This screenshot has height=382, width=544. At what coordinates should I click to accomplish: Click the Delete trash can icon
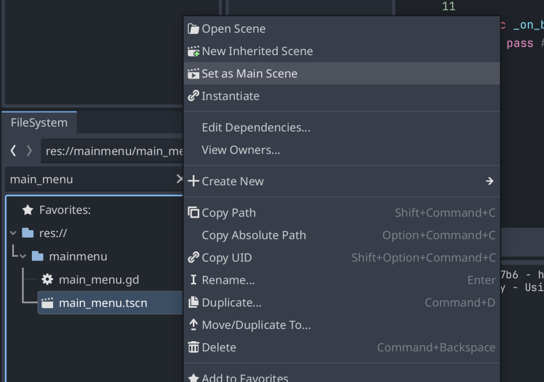193,348
